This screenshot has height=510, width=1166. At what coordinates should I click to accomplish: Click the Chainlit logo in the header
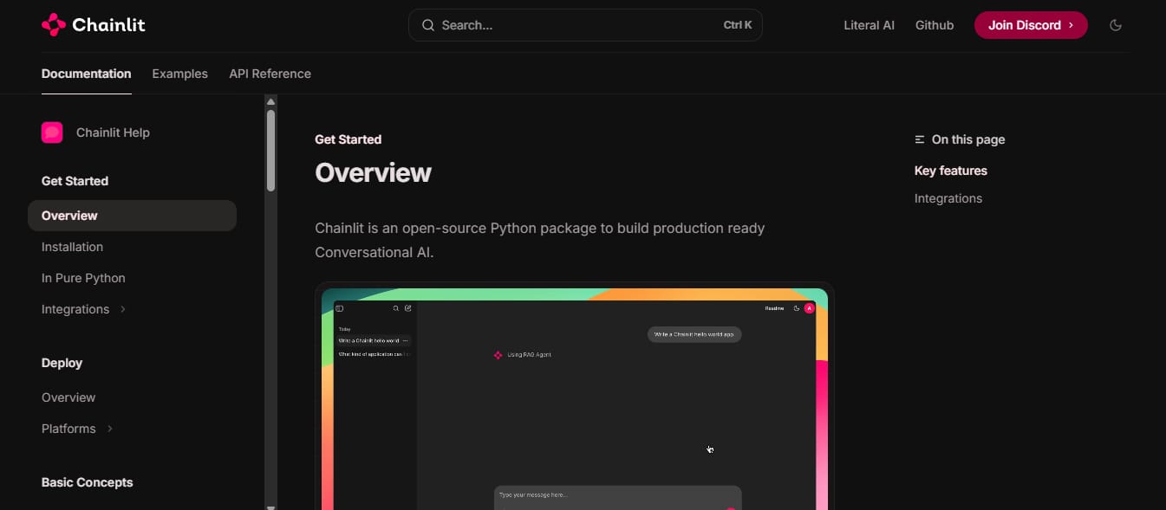(93, 25)
